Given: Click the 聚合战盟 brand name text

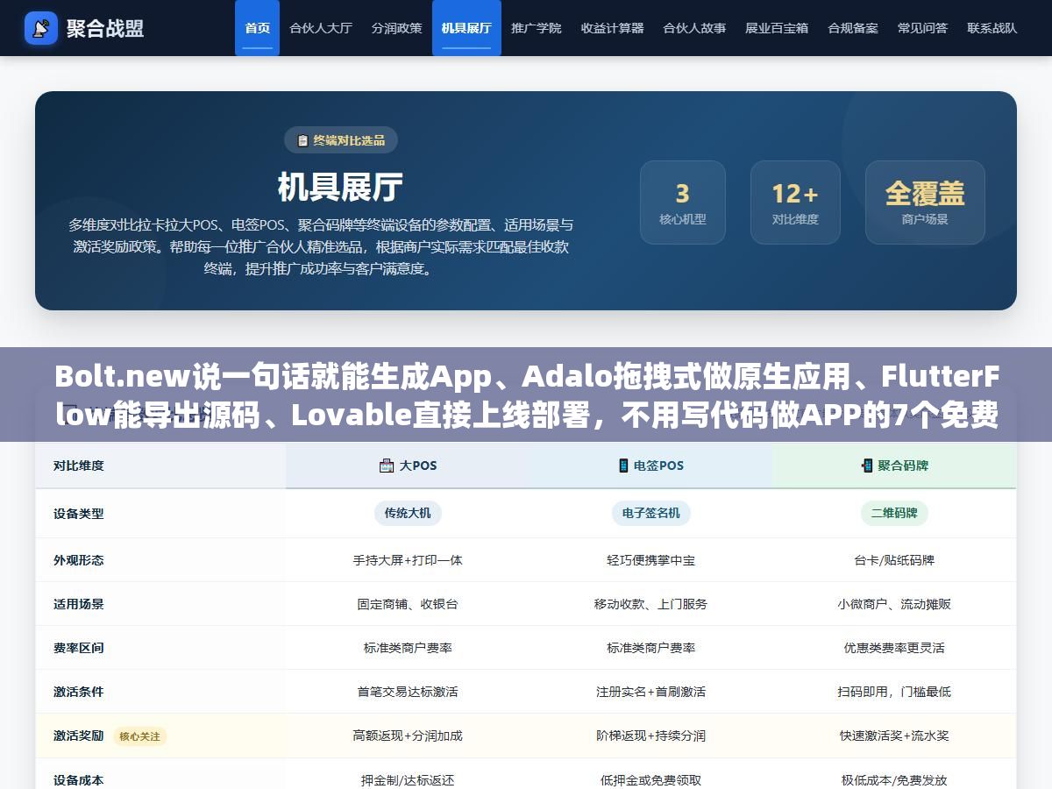Looking at the screenshot, I should click(105, 28).
